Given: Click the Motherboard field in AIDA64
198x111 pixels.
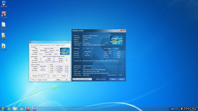Looking at the screenshot, I should pos(103,66).
